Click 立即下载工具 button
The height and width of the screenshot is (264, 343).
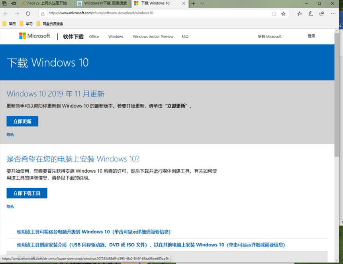click(x=27, y=193)
